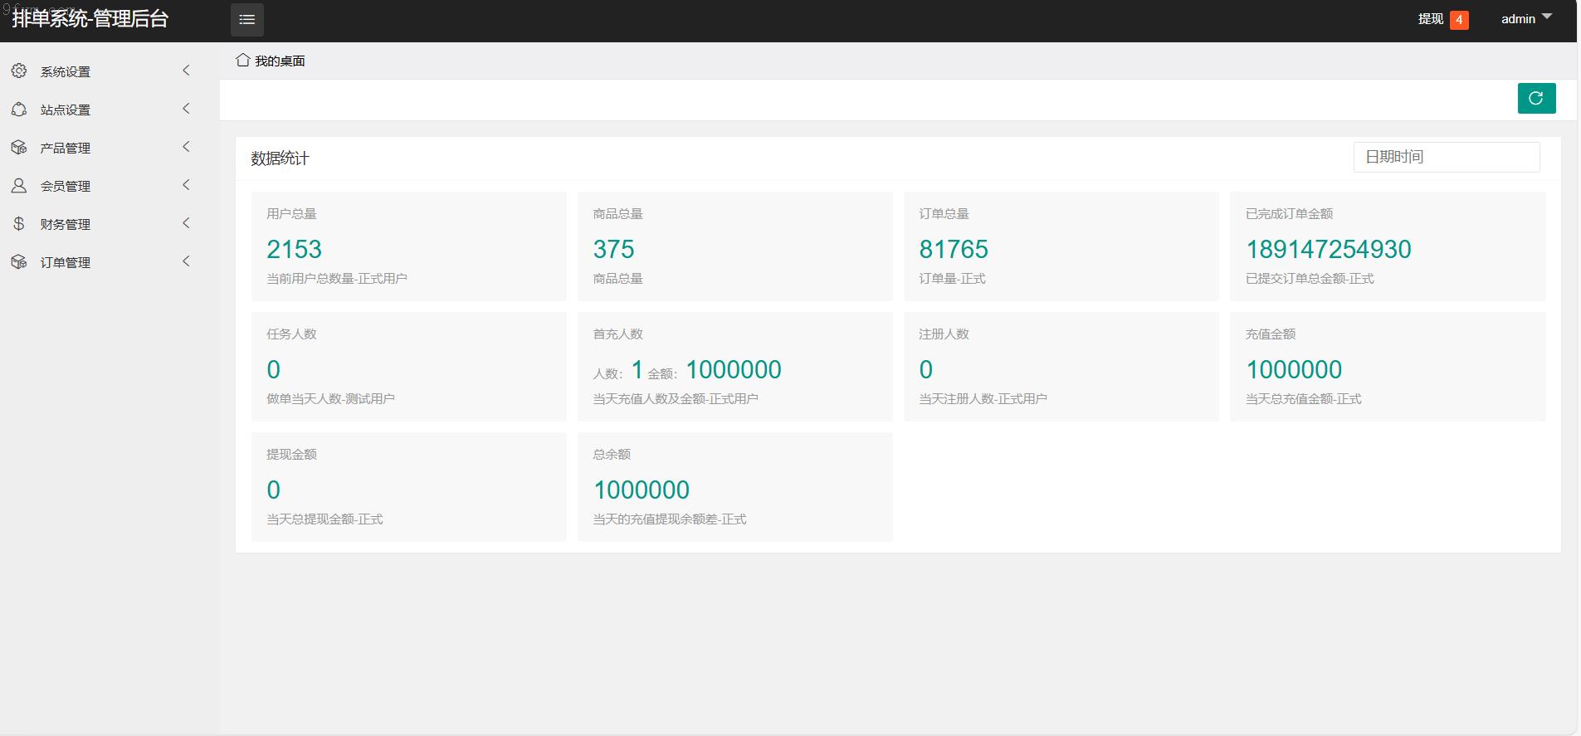This screenshot has height=736, width=1581.
Task: Click the orange withdrawal badge showing 4
Action: tap(1459, 20)
